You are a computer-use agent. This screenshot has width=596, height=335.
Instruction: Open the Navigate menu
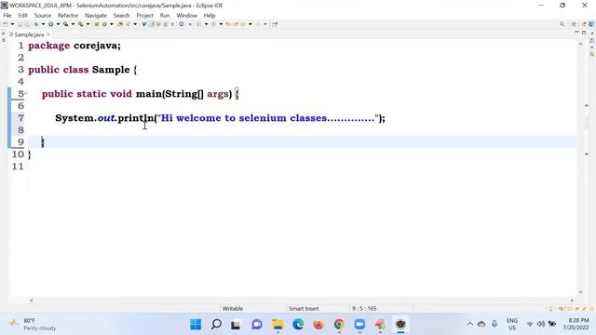coord(96,15)
